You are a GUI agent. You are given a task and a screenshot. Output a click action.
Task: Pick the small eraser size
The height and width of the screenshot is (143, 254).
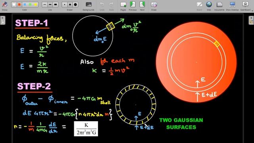65,5
